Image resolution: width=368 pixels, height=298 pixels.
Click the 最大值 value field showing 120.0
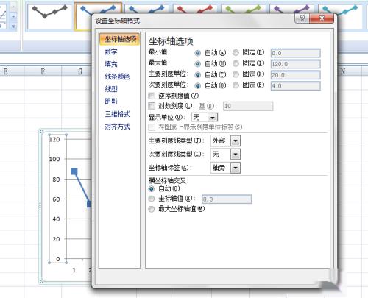pos(296,64)
